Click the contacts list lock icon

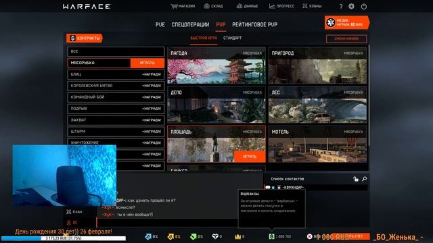[356, 179]
